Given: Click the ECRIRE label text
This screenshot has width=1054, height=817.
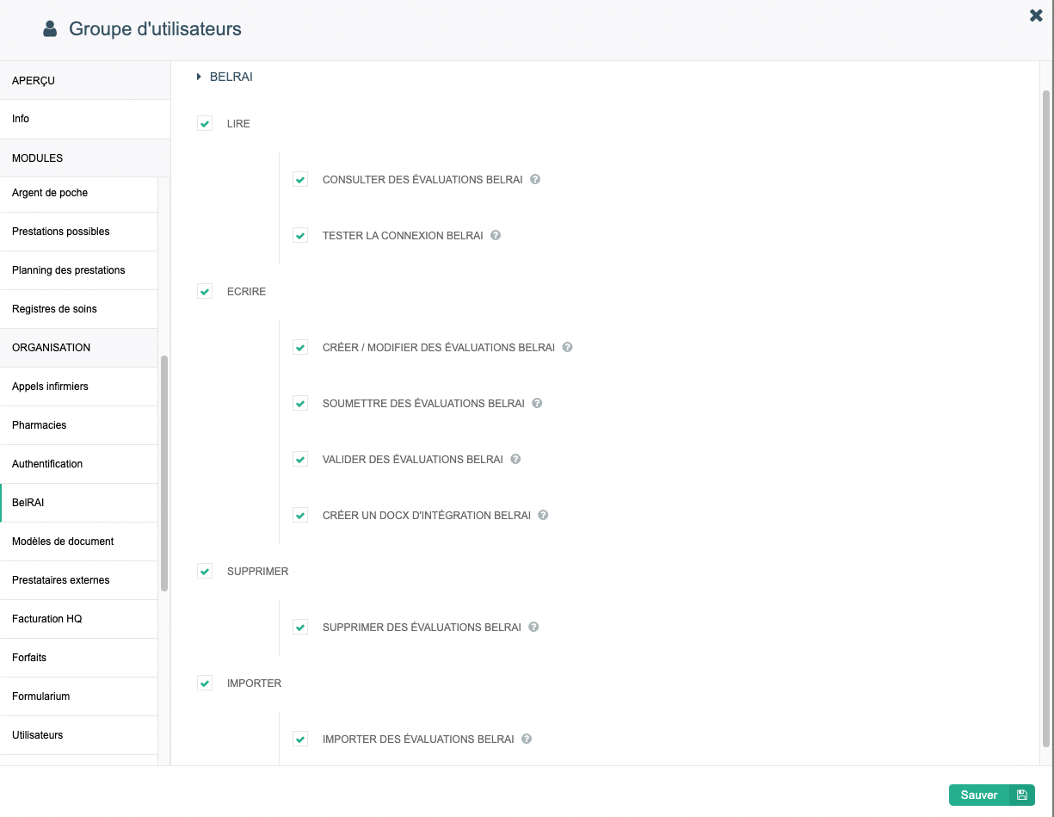Looking at the screenshot, I should tap(247, 292).
